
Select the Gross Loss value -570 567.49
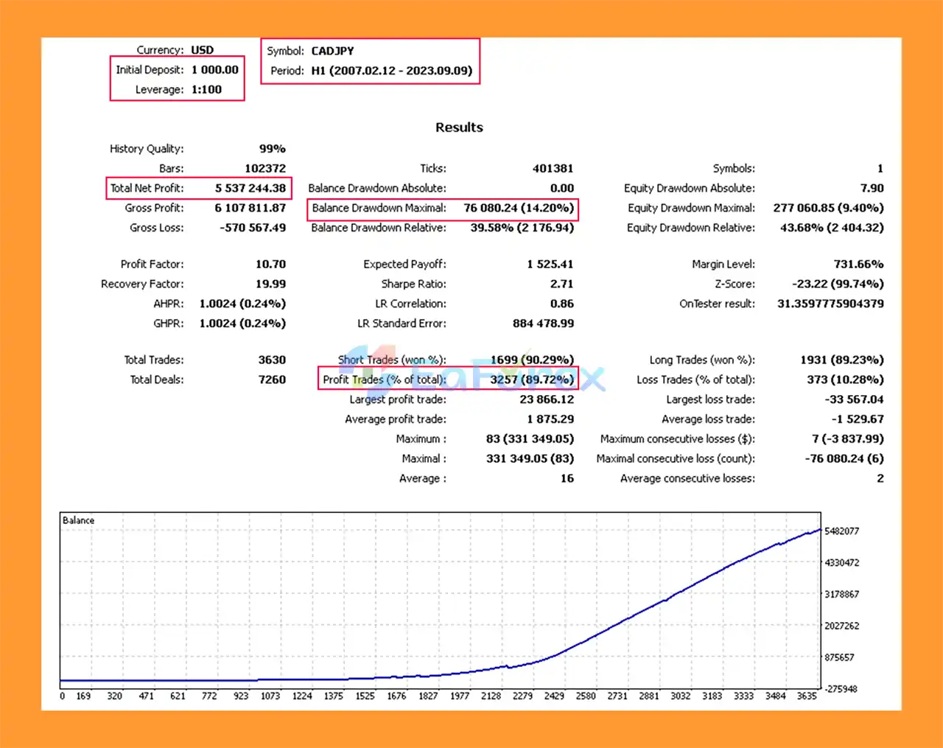pyautogui.click(x=253, y=228)
